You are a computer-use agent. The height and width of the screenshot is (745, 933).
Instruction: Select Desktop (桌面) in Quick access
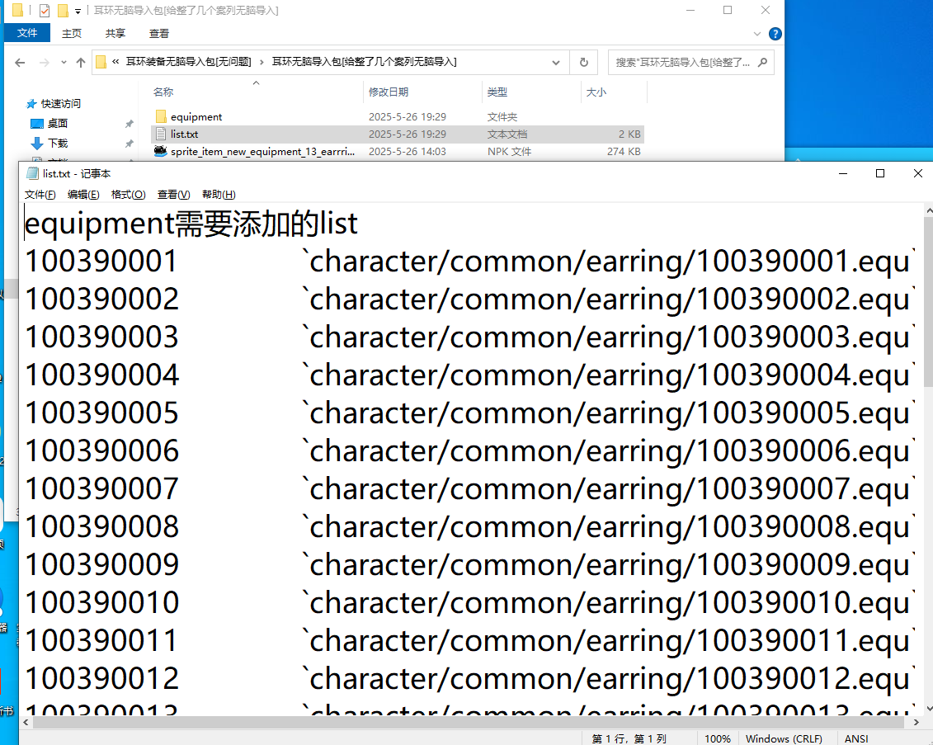click(57, 123)
